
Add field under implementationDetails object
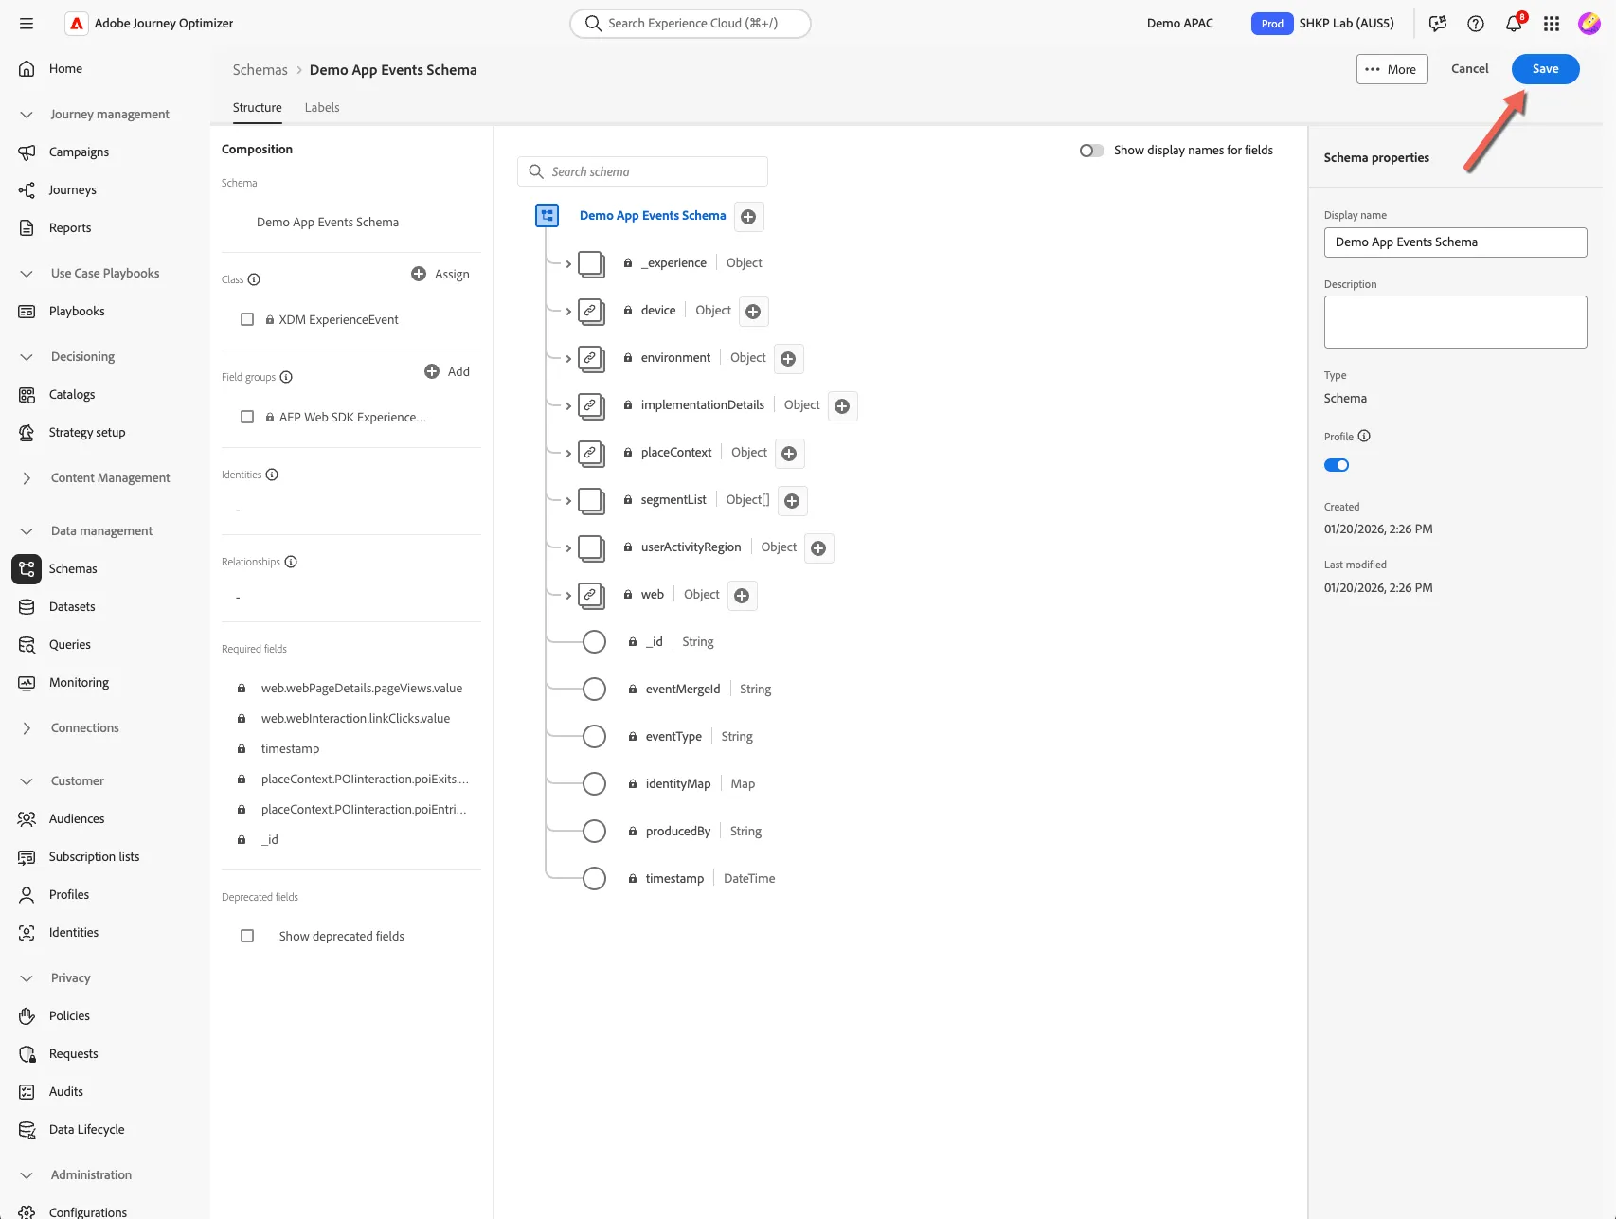pyautogui.click(x=842, y=406)
